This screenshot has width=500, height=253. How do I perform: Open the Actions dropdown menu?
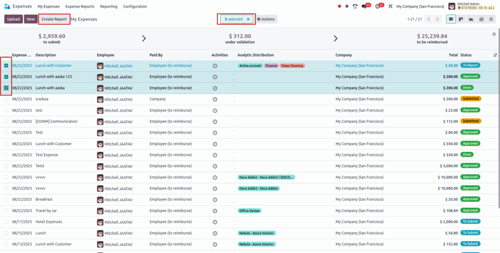click(x=266, y=19)
